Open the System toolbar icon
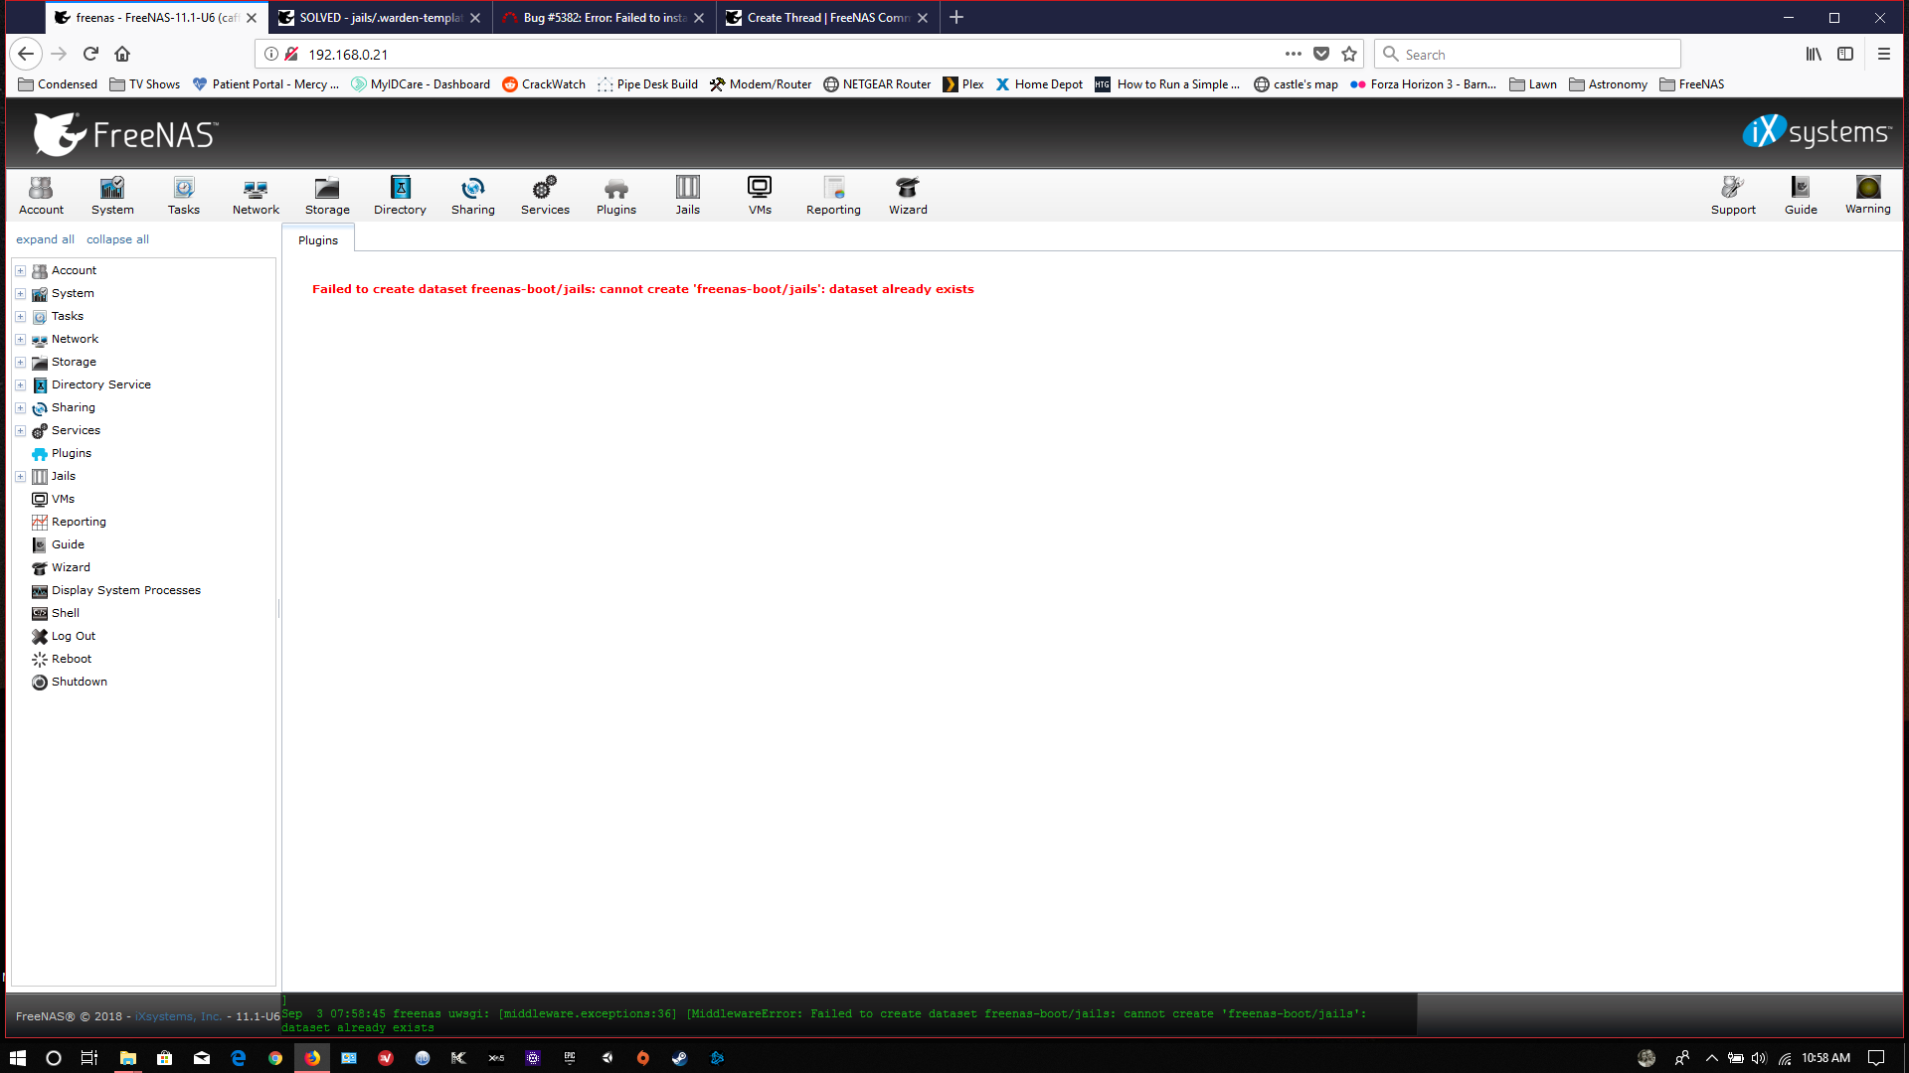This screenshot has width=1909, height=1073. (x=112, y=196)
